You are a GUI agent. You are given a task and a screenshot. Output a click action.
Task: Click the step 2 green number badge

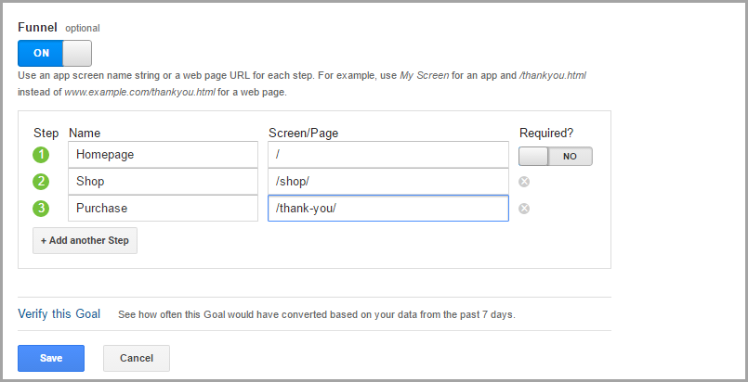41,182
